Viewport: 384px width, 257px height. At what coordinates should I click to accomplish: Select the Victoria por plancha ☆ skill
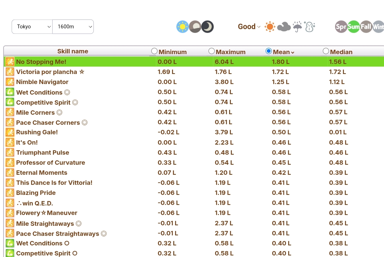click(50, 72)
